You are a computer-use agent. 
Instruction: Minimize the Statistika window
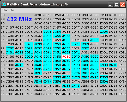[x=111, y=4]
